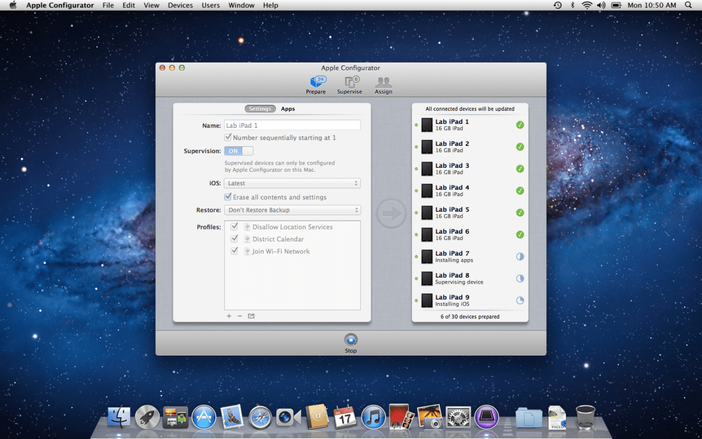Screen dimensions: 702x439
Task: Click the plus icon to add a profile
Action: coord(229,316)
